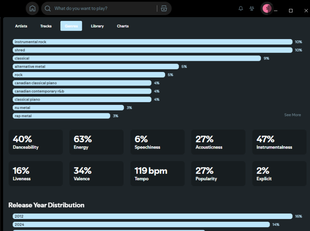Switch to the Tracks tab

point(46,26)
